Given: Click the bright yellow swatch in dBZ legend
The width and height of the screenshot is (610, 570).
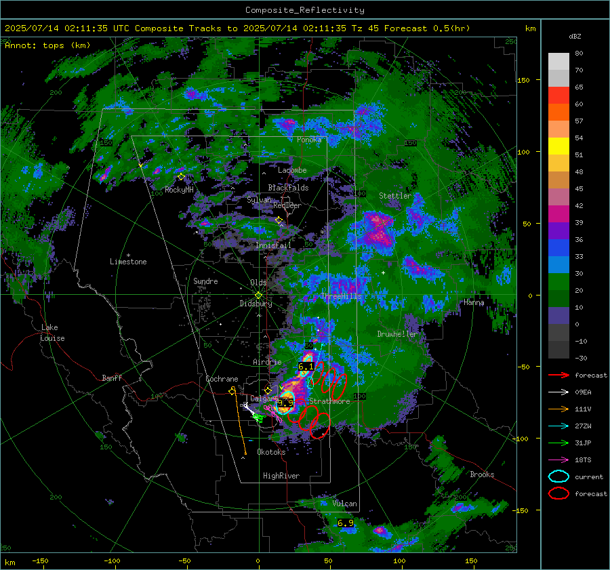Looking at the screenshot, I should (x=558, y=146).
